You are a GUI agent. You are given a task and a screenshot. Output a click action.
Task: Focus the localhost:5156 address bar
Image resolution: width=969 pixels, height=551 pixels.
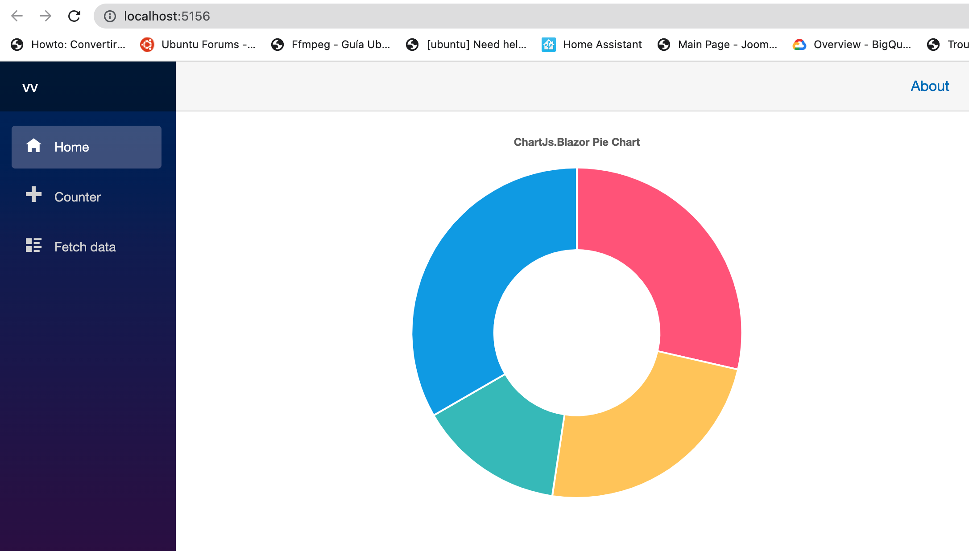click(x=531, y=16)
